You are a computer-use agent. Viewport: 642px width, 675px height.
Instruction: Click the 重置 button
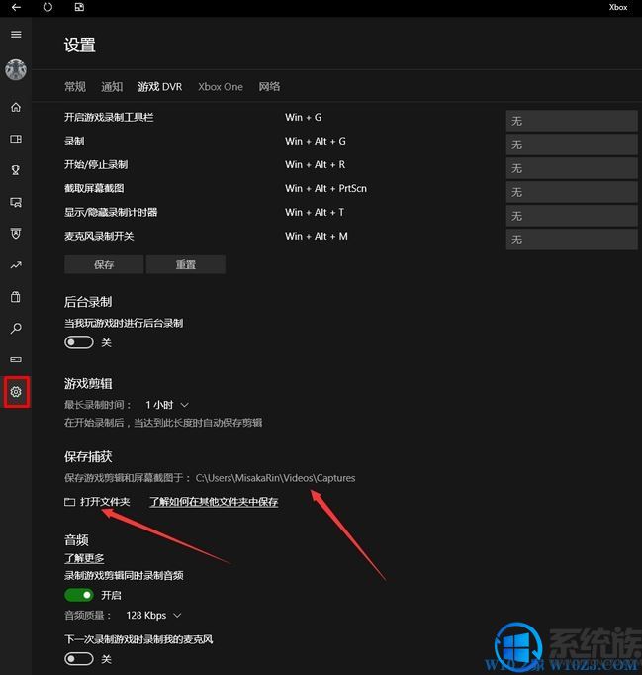[185, 264]
